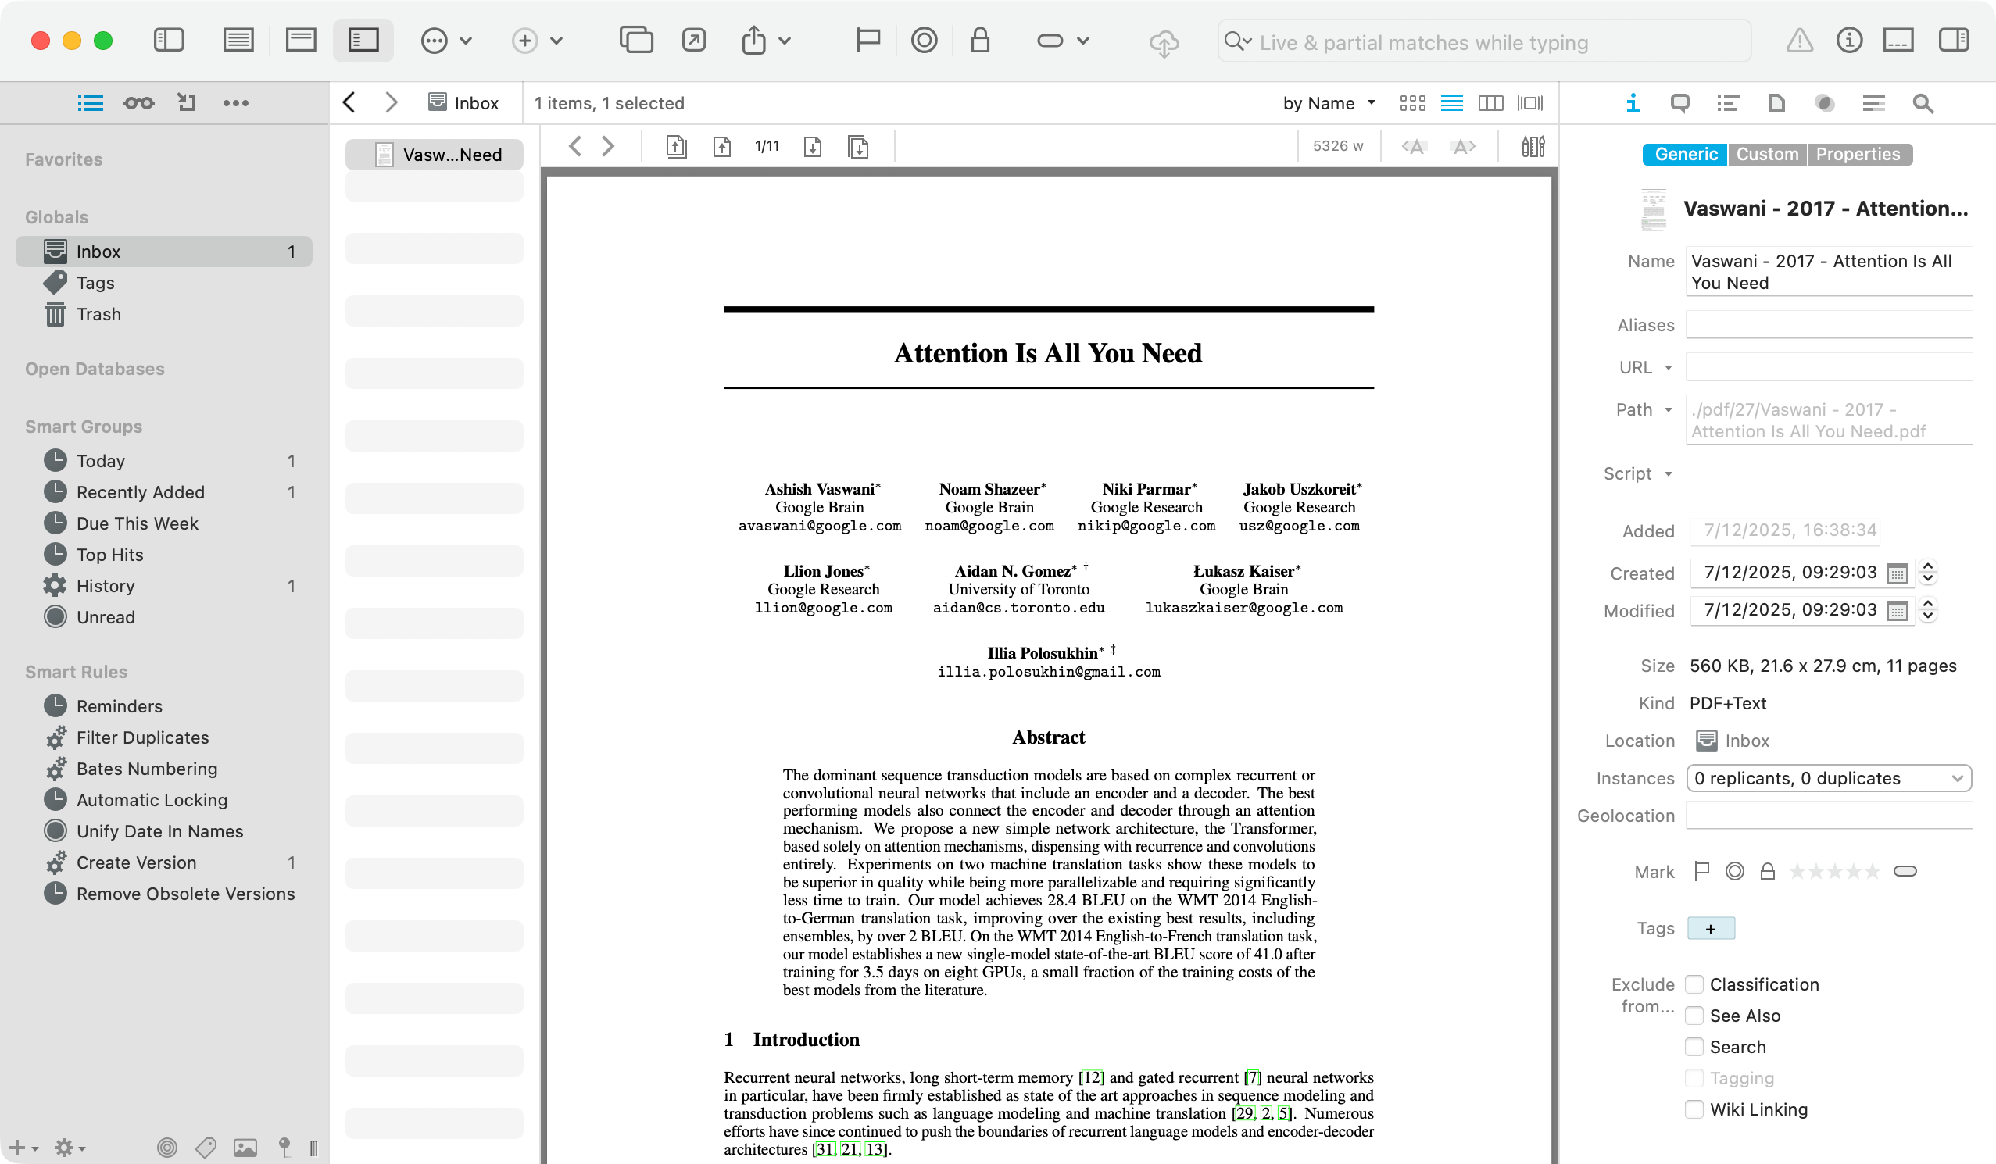The height and width of the screenshot is (1164, 1996).
Task: Switch to the Properties tab
Action: (1859, 154)
